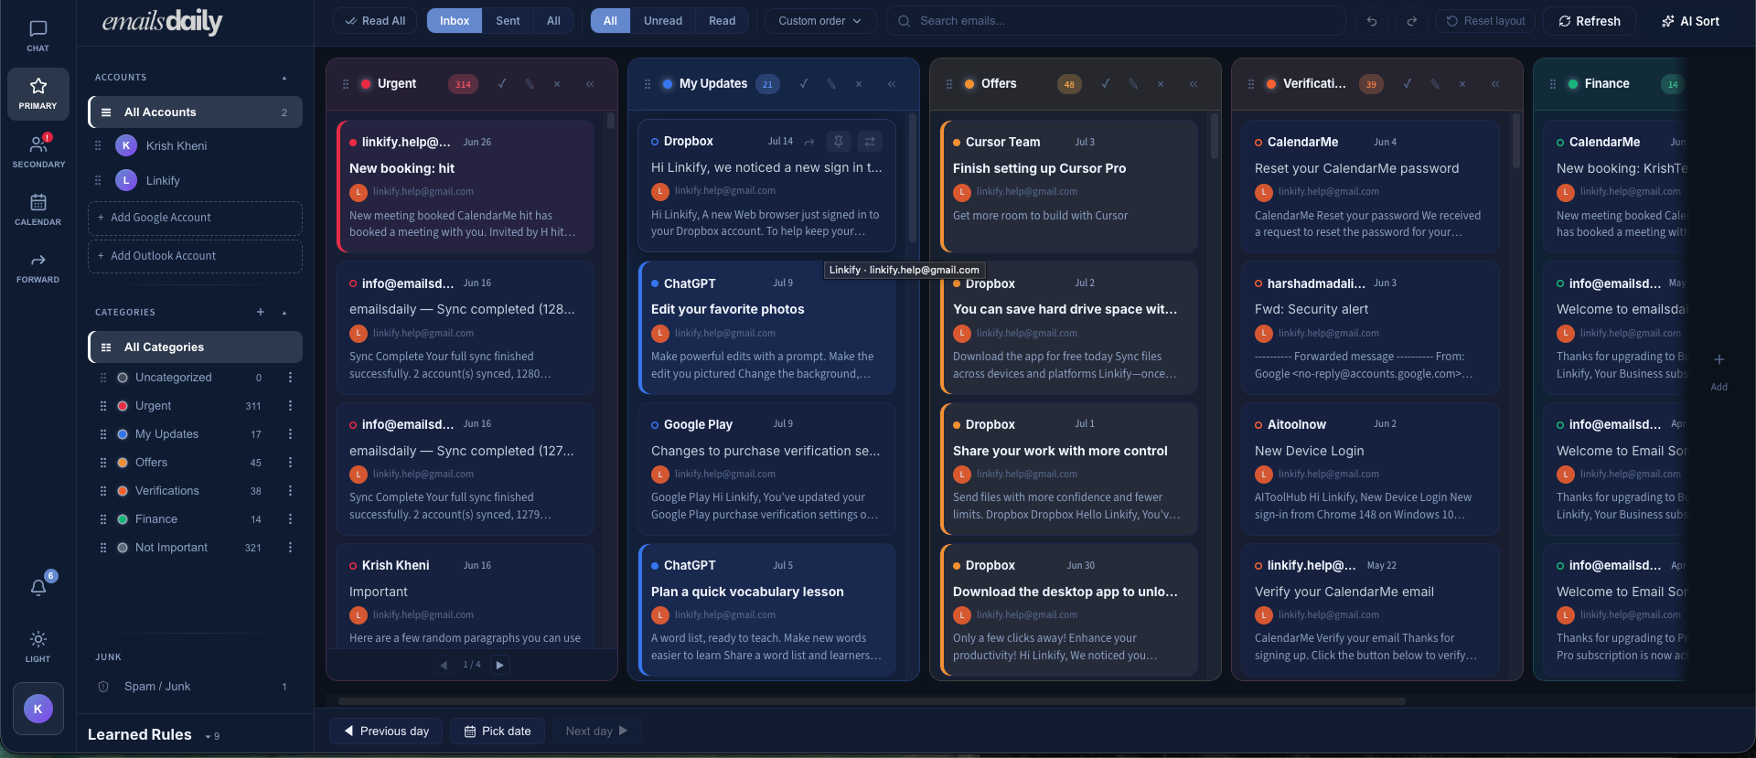This screenshot has width=1756, height=758.
Task: Open the Calendar sidebar icon
Action: (x=37, y=208)
